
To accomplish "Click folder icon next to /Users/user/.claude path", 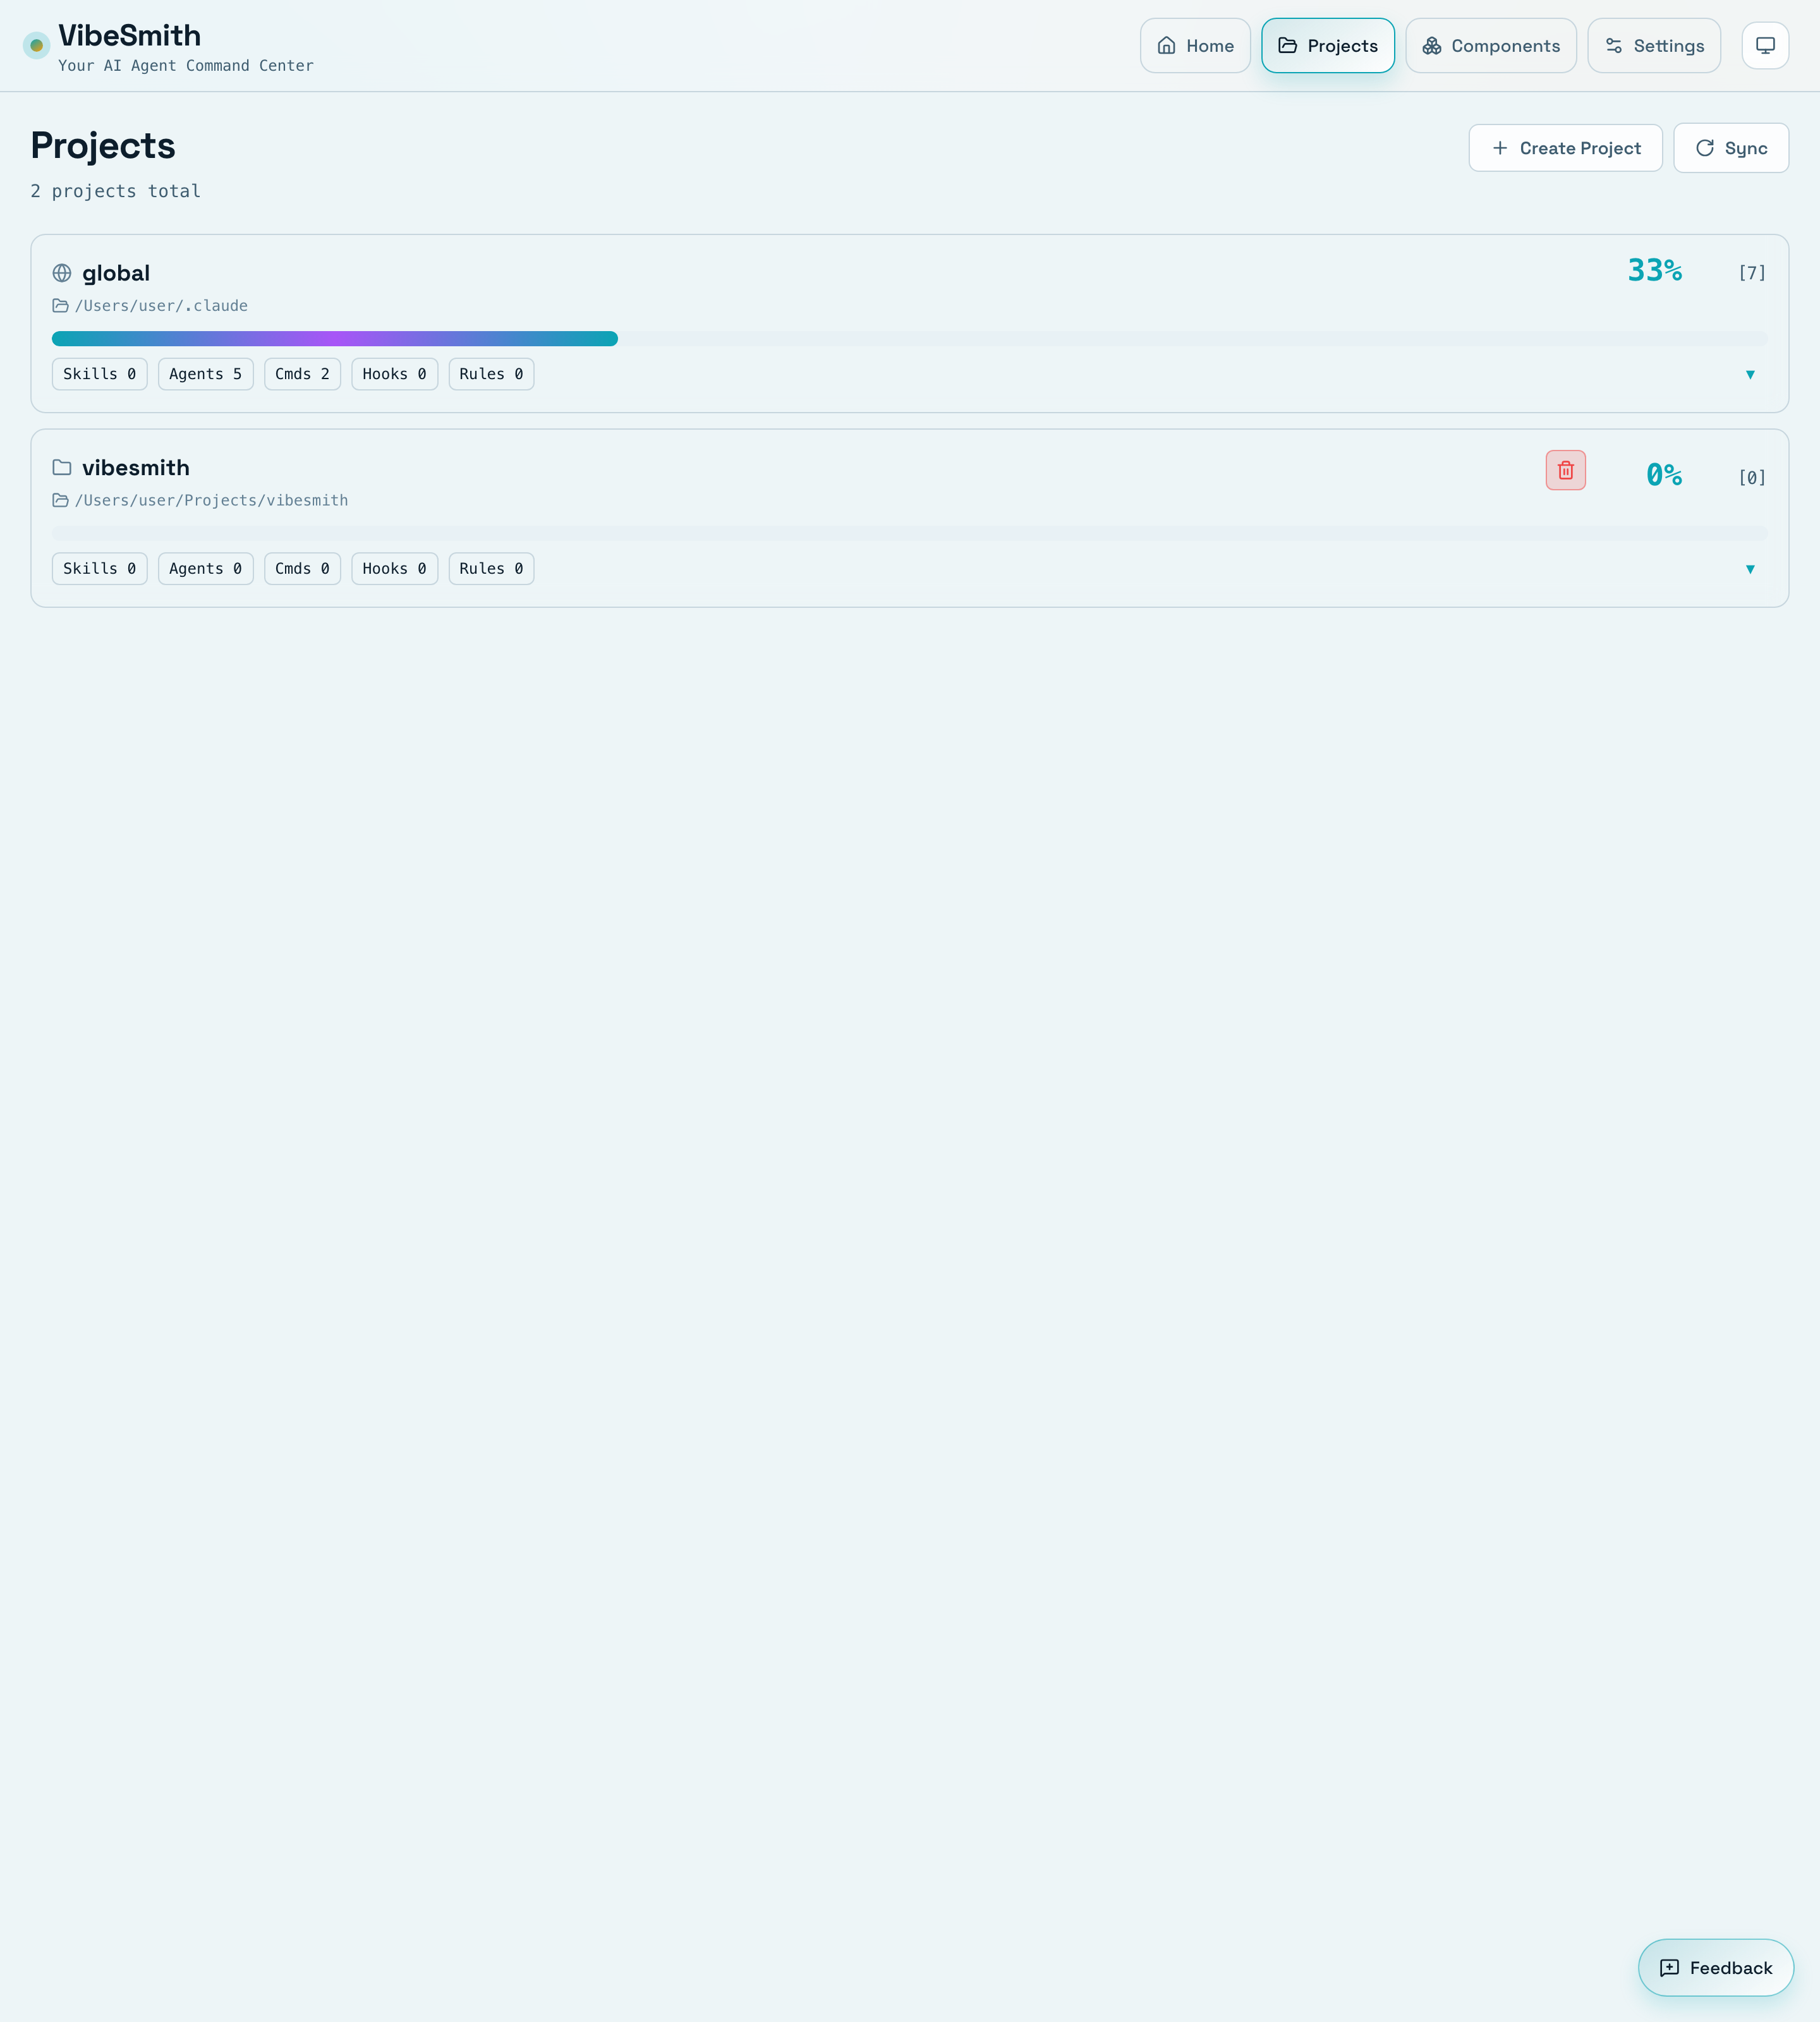I will (61, 306).
